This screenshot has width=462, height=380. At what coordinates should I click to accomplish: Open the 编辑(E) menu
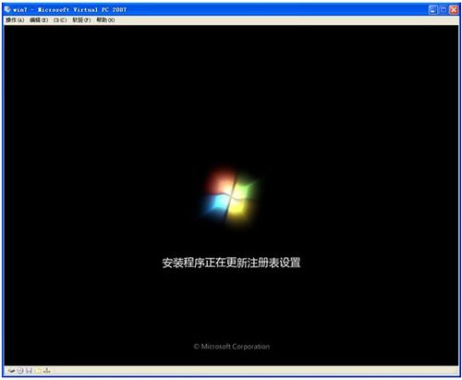click(x=39, y=20)
